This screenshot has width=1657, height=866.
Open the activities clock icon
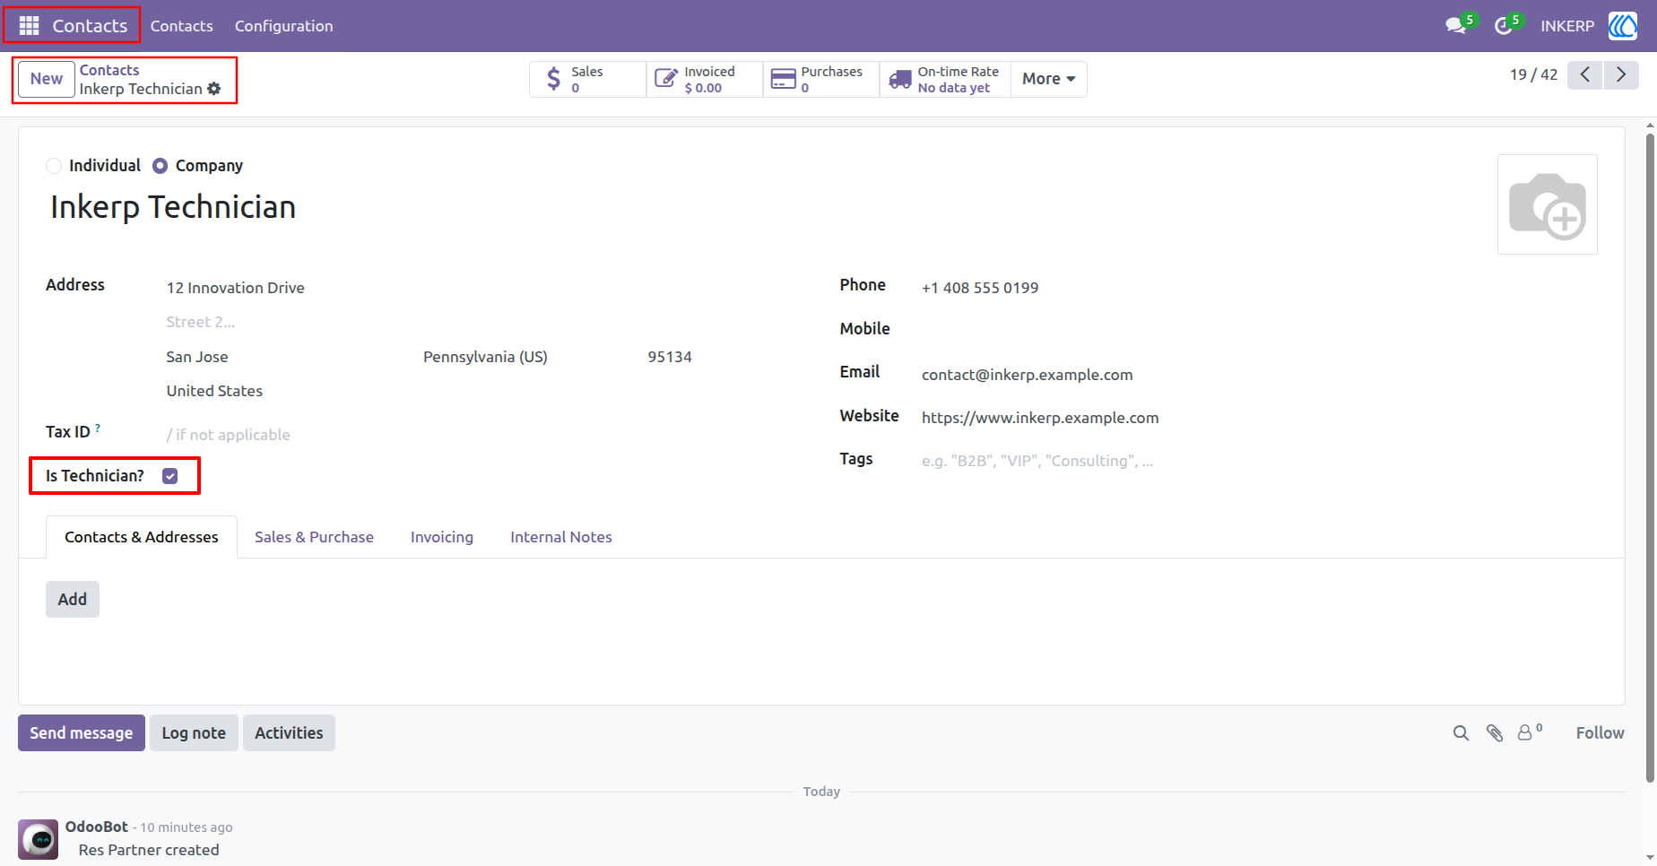1504,26
